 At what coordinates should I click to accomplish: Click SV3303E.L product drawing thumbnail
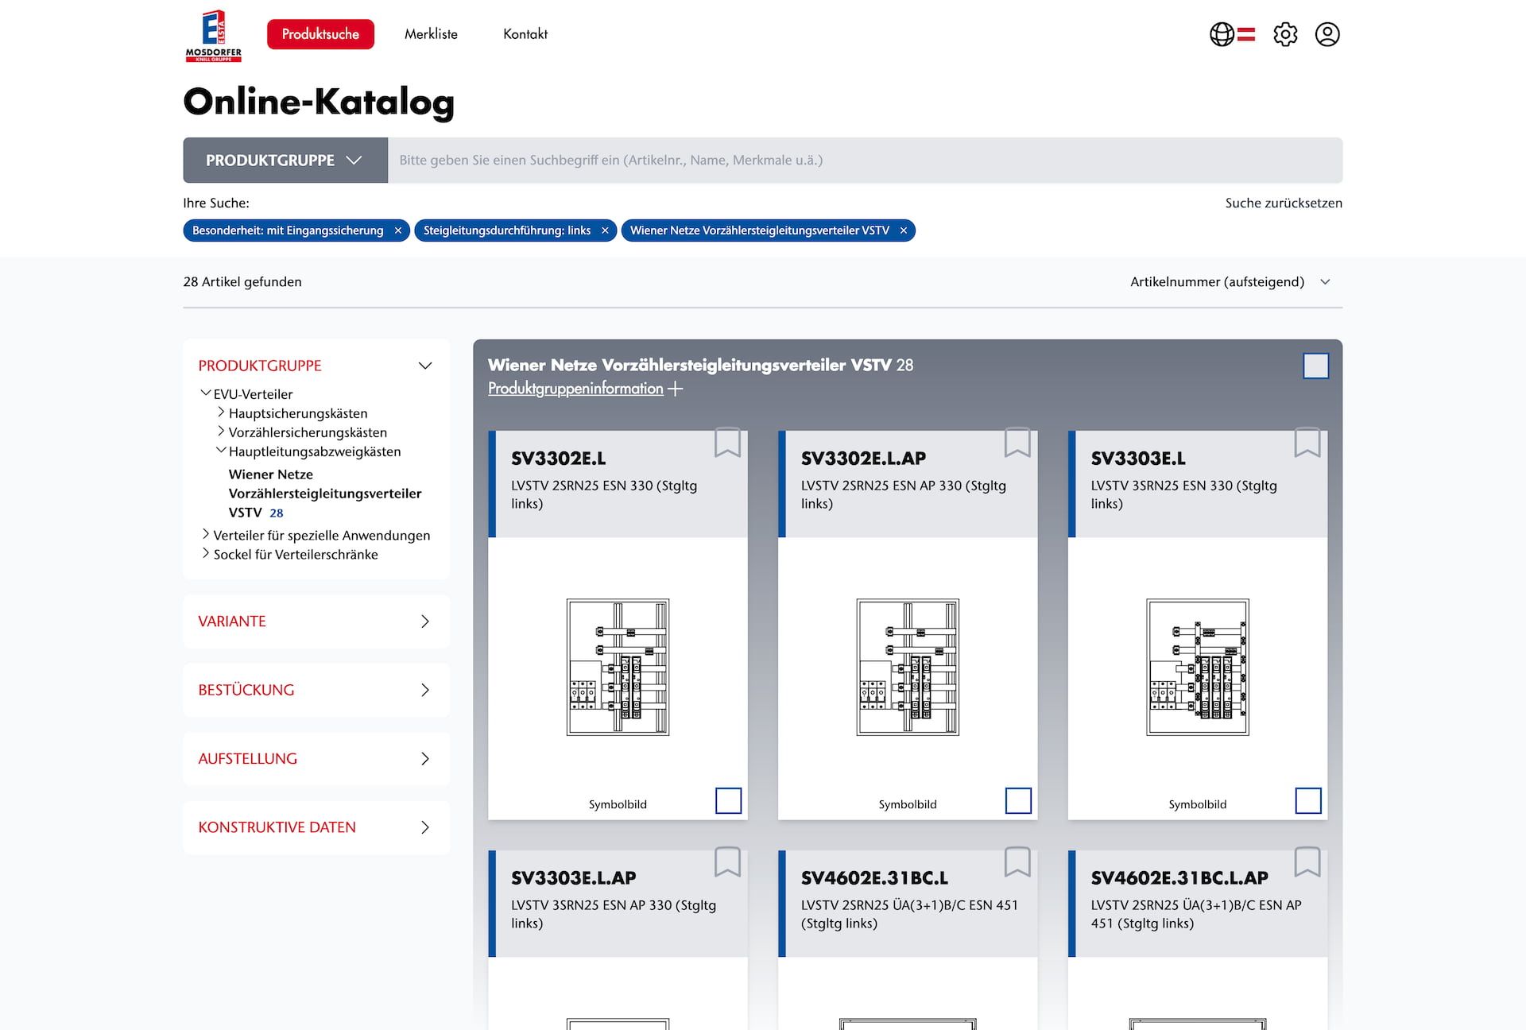pyautogui.click(x=1198, y=668)
